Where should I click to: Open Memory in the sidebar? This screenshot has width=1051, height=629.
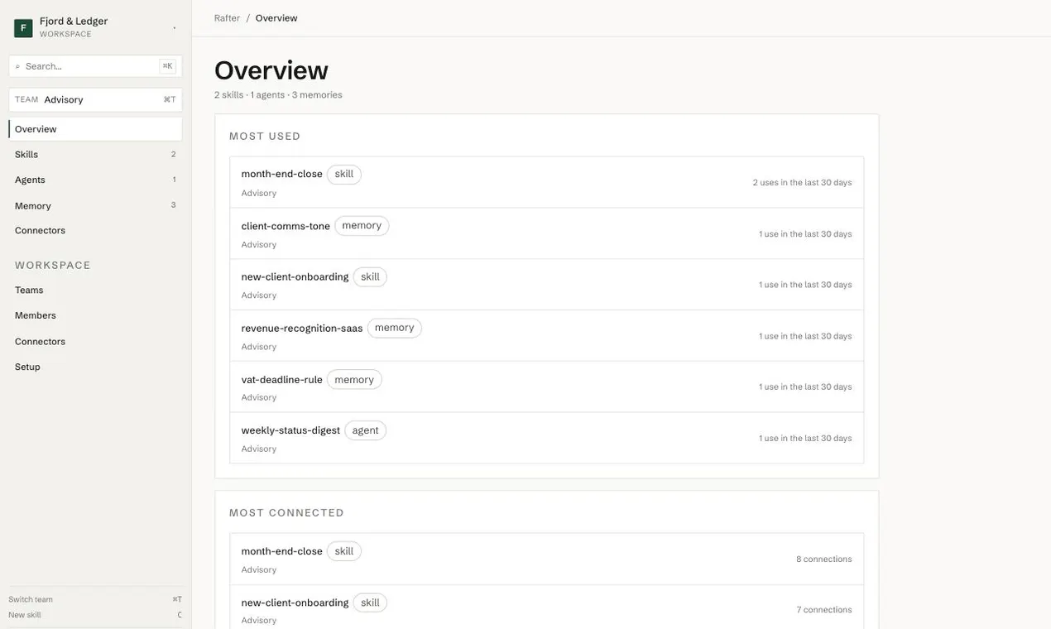95,205
